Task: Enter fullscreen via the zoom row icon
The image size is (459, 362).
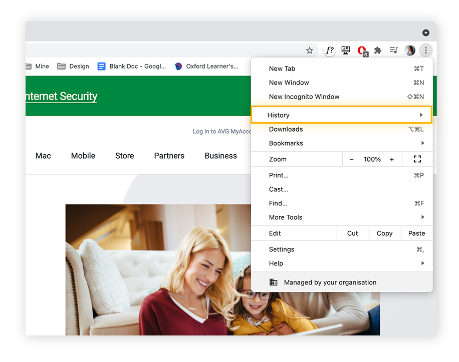Action: pos(417,159)
